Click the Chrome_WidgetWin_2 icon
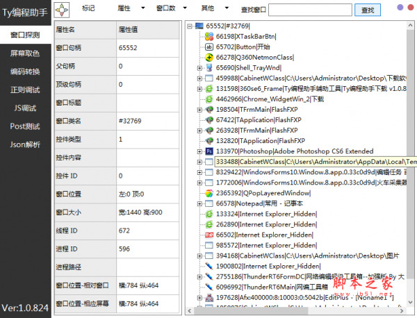Image resolution: width=417 pixels, height=318 pixels. pos(209,99)
